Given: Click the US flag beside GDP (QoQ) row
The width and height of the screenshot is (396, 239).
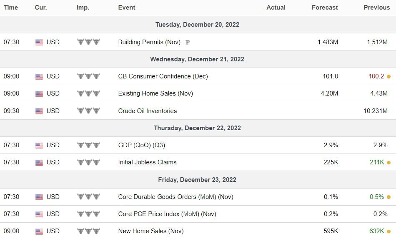Looking at the screenshot, I should [39, 146].
